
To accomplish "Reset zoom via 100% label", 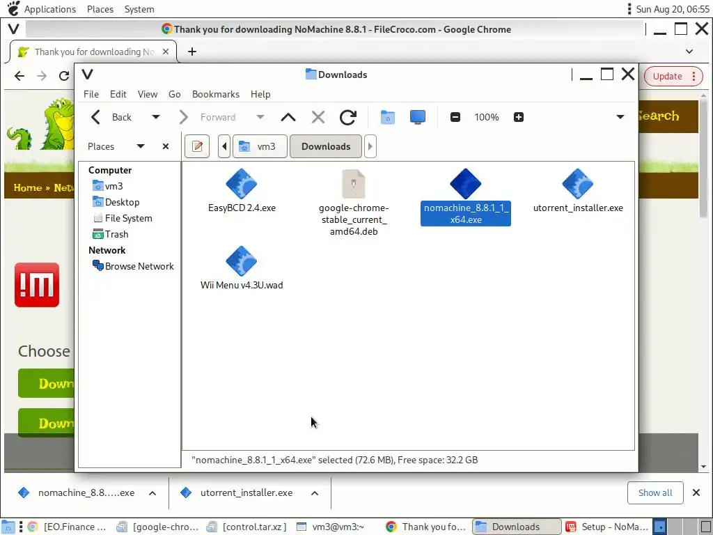I will 487,117.
